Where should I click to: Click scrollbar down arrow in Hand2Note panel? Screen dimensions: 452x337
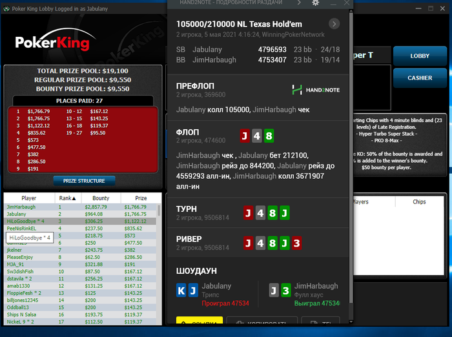351,322
